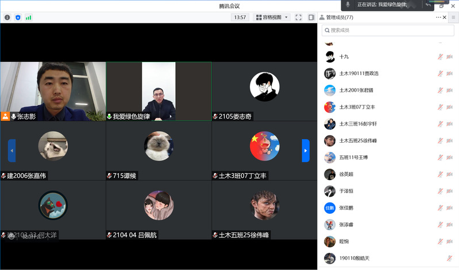The image size is (459, 270).
Task: Click the side panel layout icon
Action: pos(311,18)
